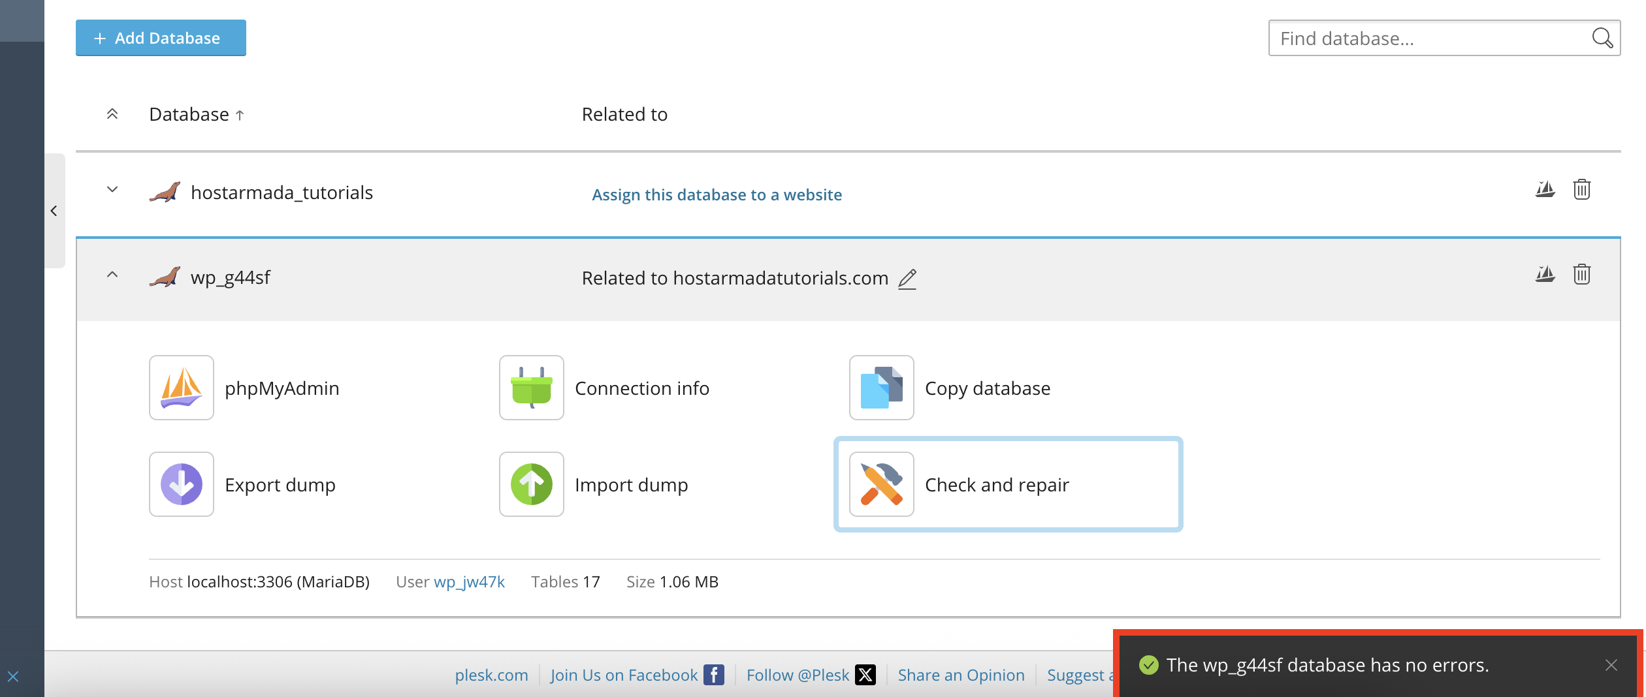This screenshot has height=697, width=1646.
Task: Click the Import dump upload icon
Action: click(x=531, y=484)
